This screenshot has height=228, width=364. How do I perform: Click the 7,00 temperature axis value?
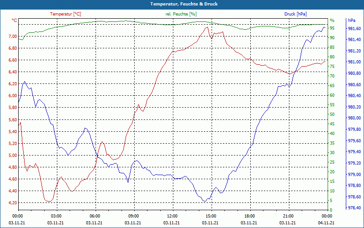13,36
